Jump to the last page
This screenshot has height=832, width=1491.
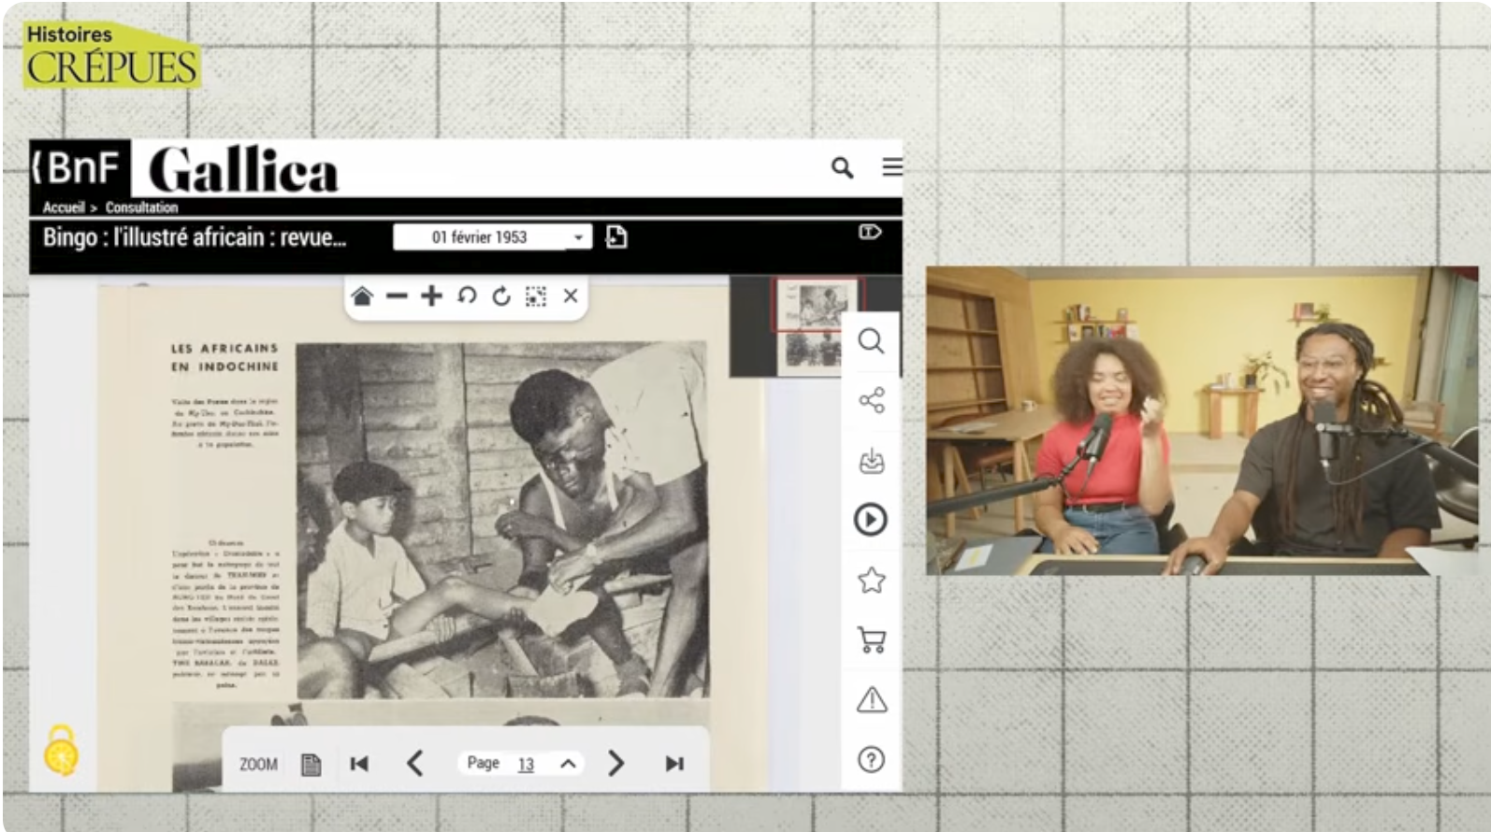(674, 764)
